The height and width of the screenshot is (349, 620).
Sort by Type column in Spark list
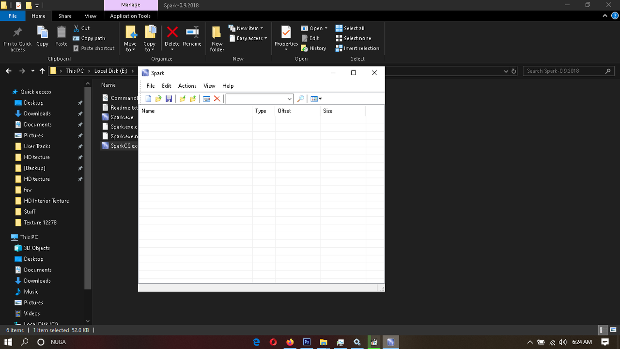[x=263, y=111]
